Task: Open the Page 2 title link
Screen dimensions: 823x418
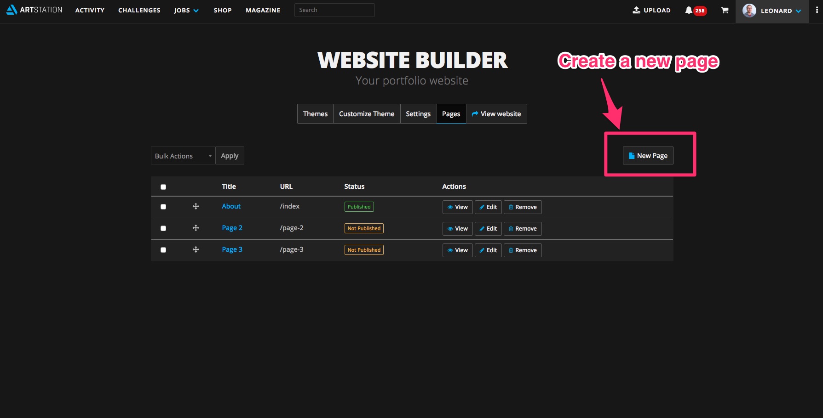Action: (x=232, y=228)
